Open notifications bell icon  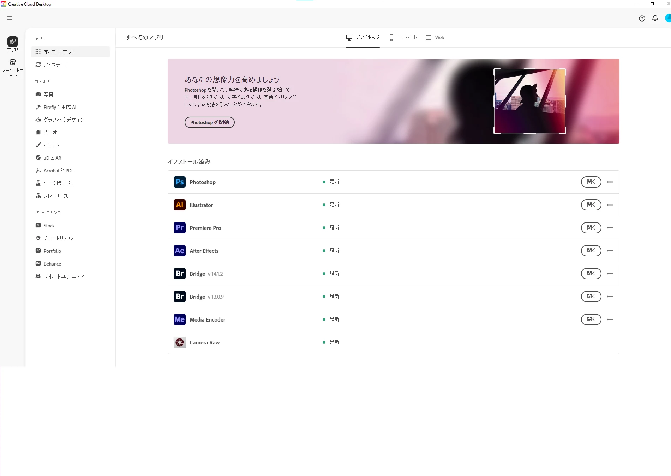click(x=655, y=18)
